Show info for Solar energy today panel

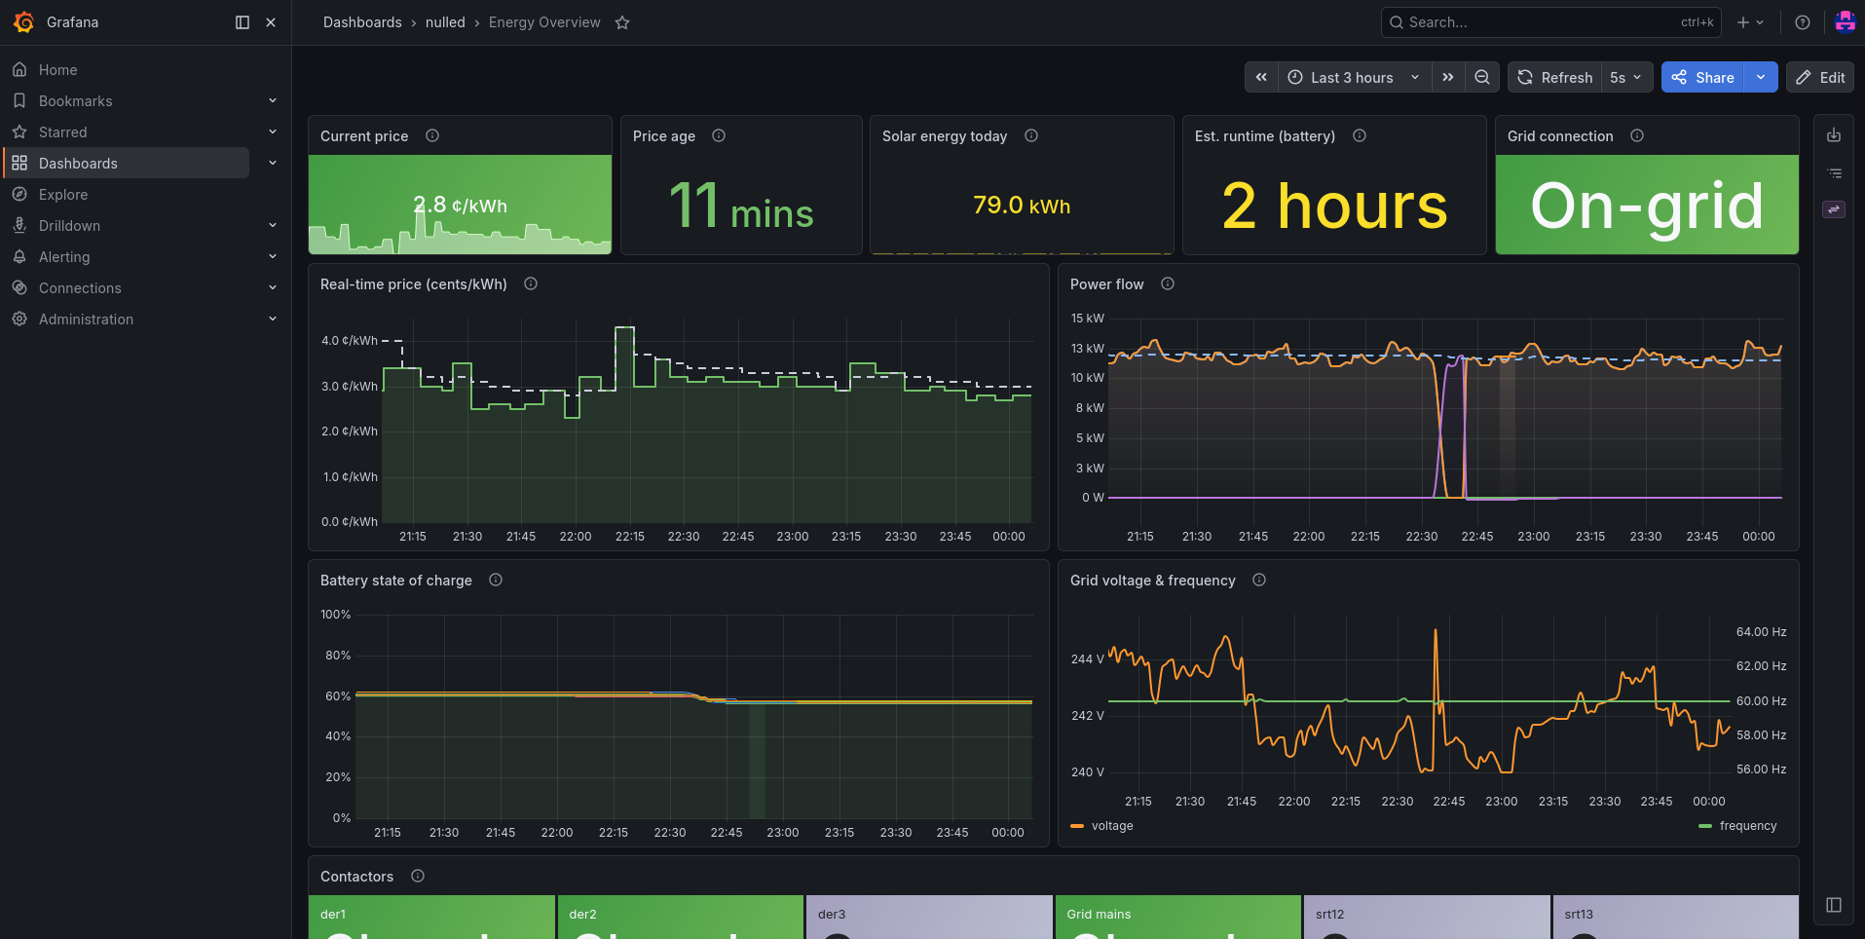point(1031,135)
